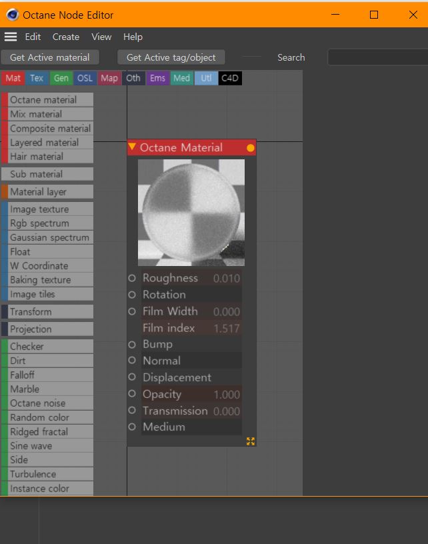Toggle the Map node filter

point(109,78)
